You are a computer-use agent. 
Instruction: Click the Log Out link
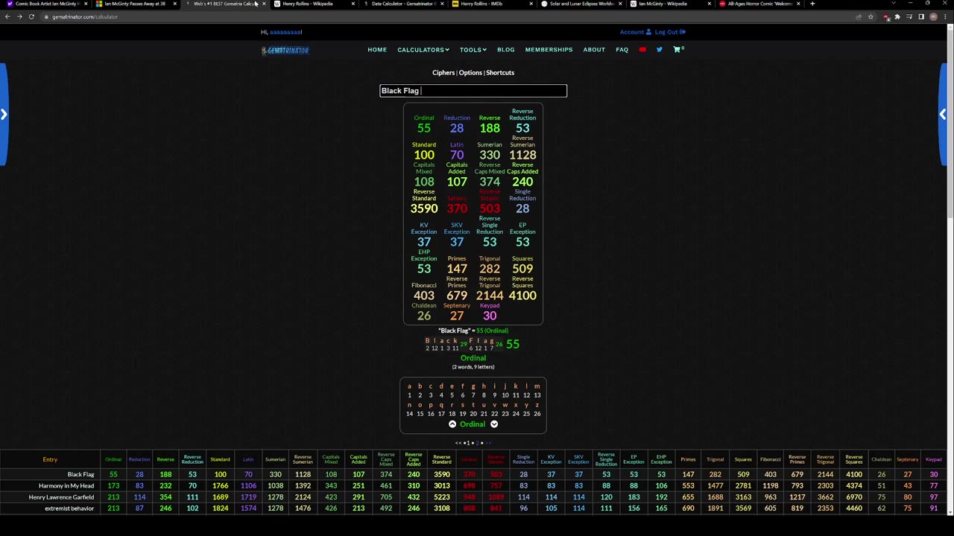click(x=670, y=32)
